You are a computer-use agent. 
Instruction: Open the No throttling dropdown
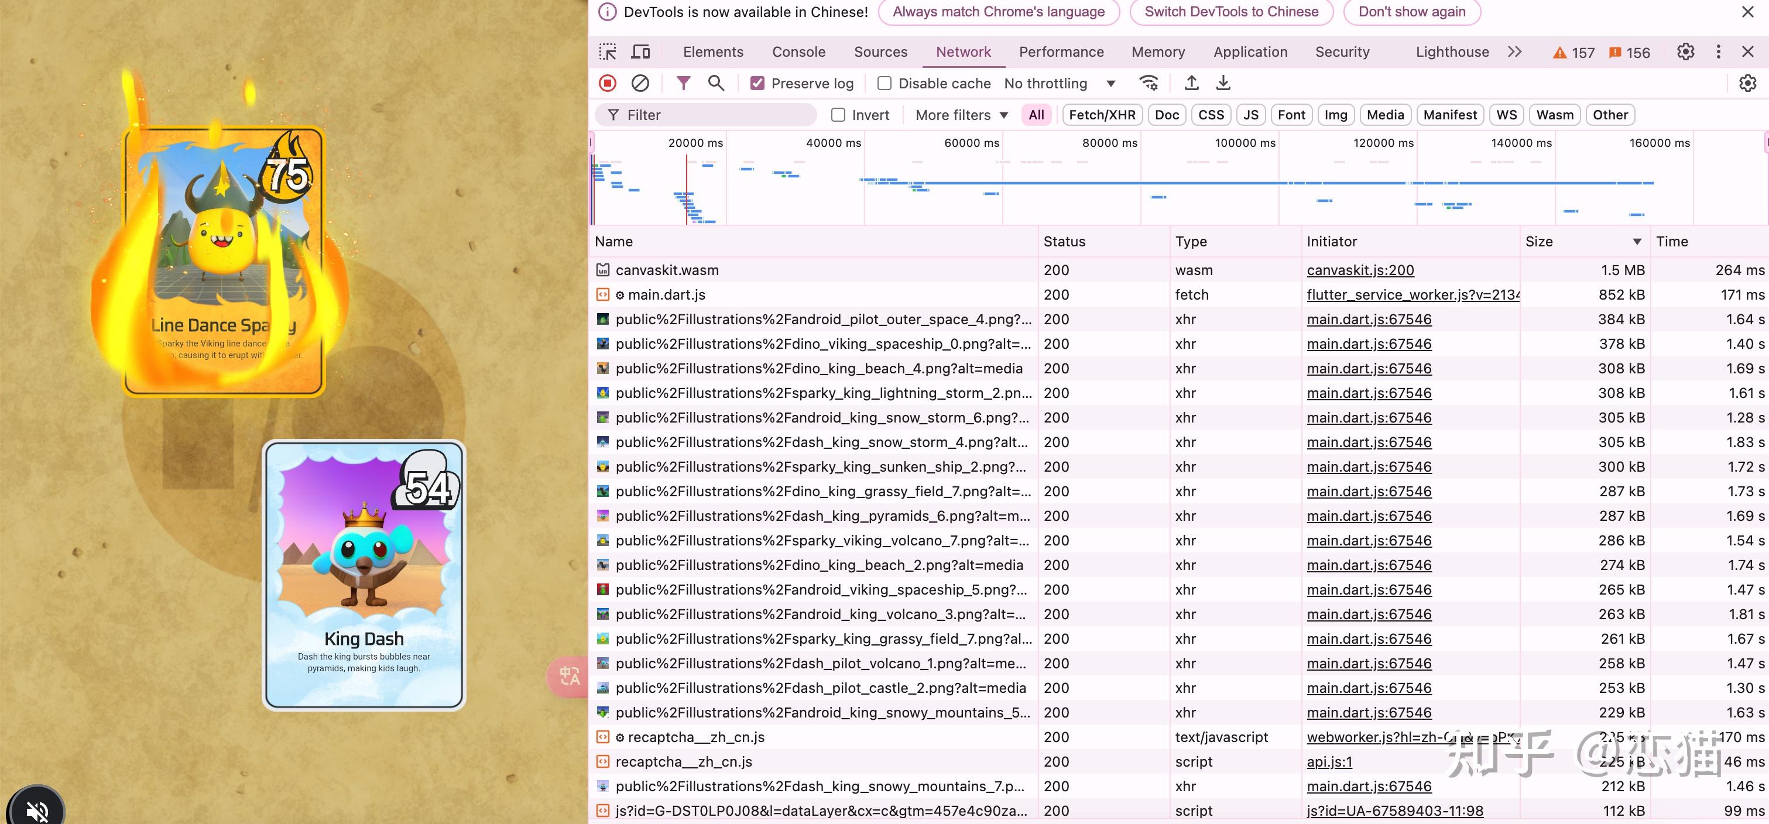tap(1059, 83)
